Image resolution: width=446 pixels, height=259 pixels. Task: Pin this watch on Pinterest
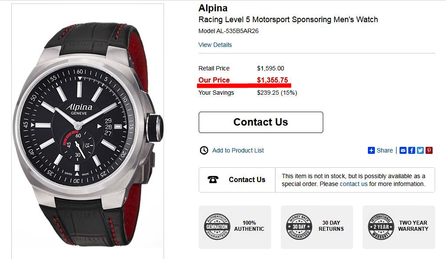coord(429,150)
